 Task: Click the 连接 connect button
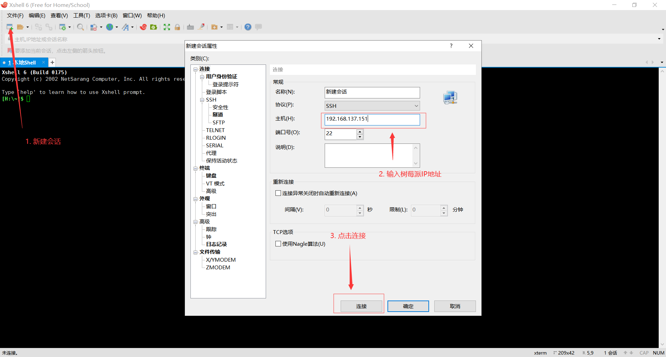pos(361,306)
